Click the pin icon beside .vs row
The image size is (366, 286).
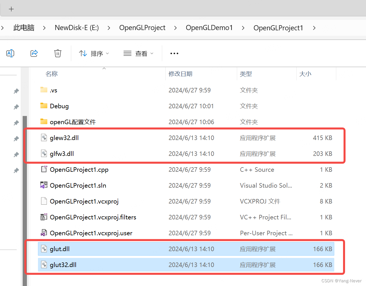tap(16, 91)
